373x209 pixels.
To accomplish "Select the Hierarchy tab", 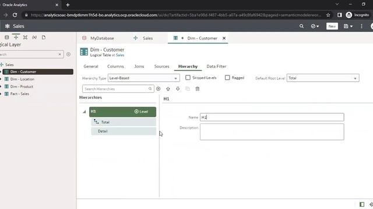I will [x=188, y=66].
